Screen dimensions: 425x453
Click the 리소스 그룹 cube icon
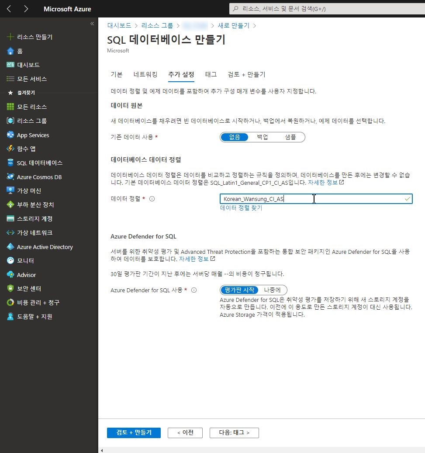10,121
